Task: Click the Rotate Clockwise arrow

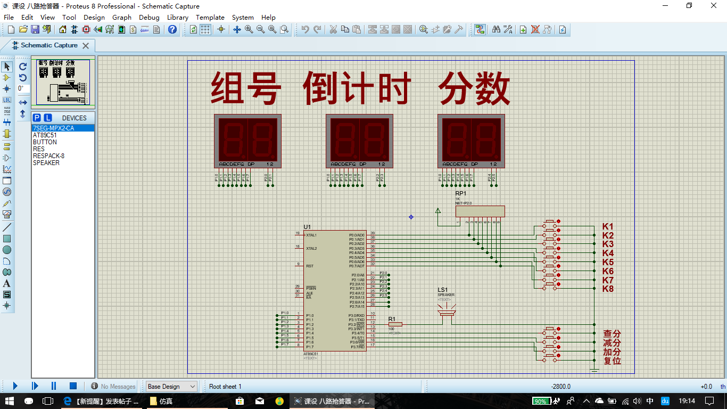Action: (x=23, y=67)
